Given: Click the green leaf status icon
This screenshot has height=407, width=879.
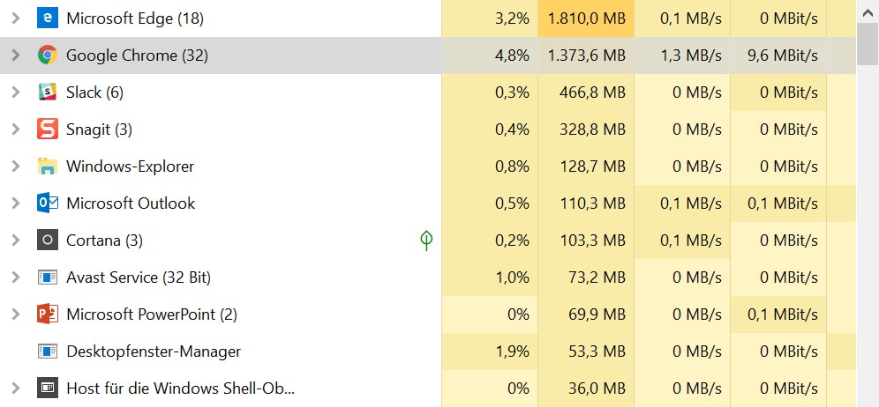Looking at the screenshot, I should tap(426, 240).
